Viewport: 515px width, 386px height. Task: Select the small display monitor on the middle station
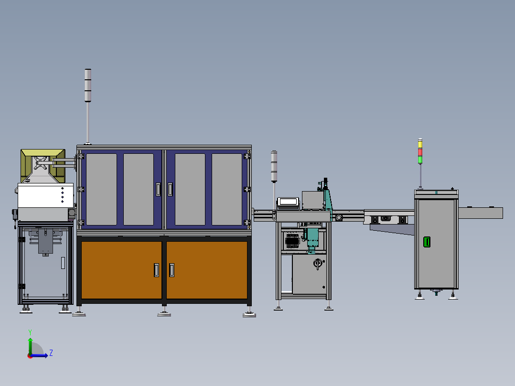(288, 202)
